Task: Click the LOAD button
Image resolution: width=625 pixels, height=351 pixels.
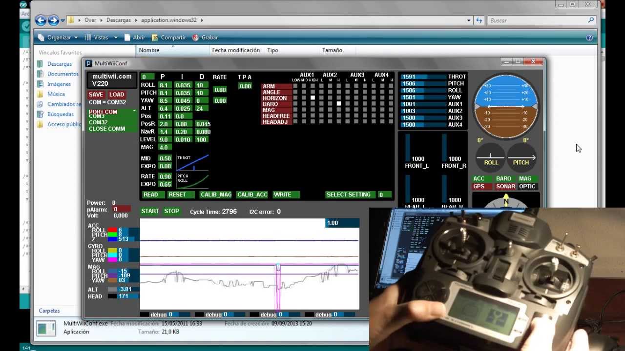Action: pos(117,95)
